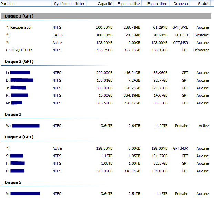Select the Disque 4 (GPT) header
214x207 pixels.
19,137
